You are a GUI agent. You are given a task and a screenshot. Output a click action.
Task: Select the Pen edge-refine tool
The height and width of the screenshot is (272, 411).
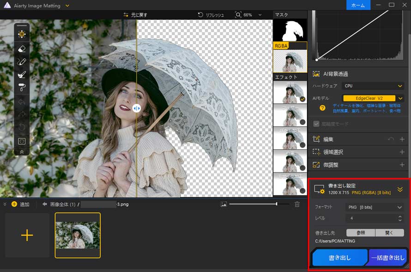21,61
